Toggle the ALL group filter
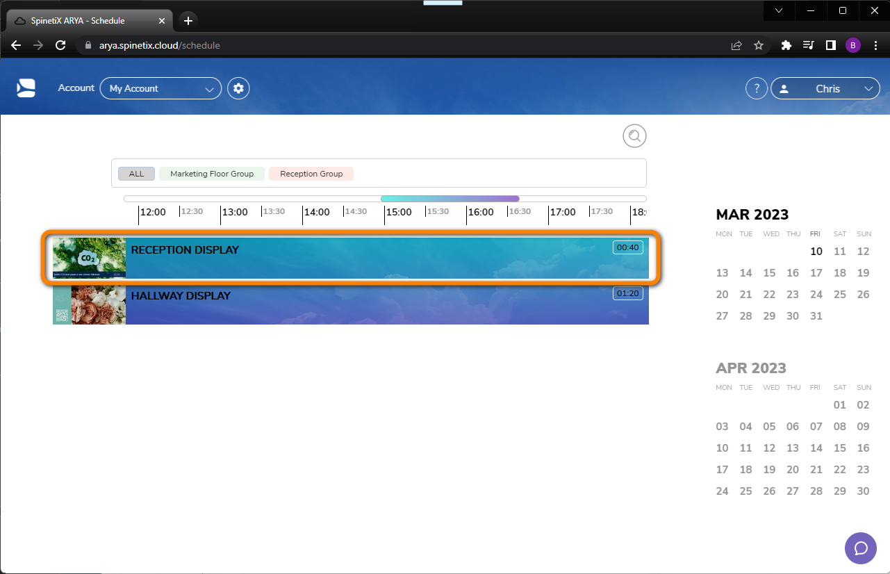Screen dimensions: 890x574 click(136, 173)
